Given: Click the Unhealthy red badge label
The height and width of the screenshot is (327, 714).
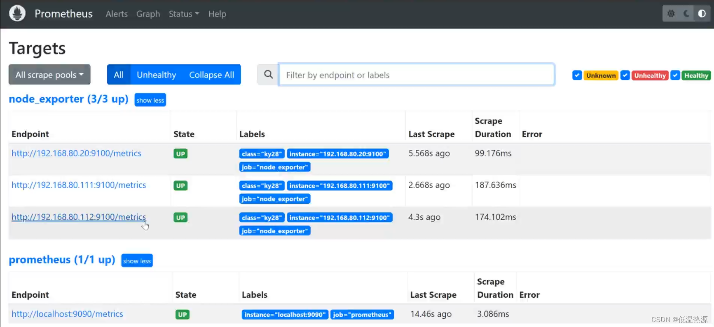Looking at the screenshot, I should coord(650,75).
